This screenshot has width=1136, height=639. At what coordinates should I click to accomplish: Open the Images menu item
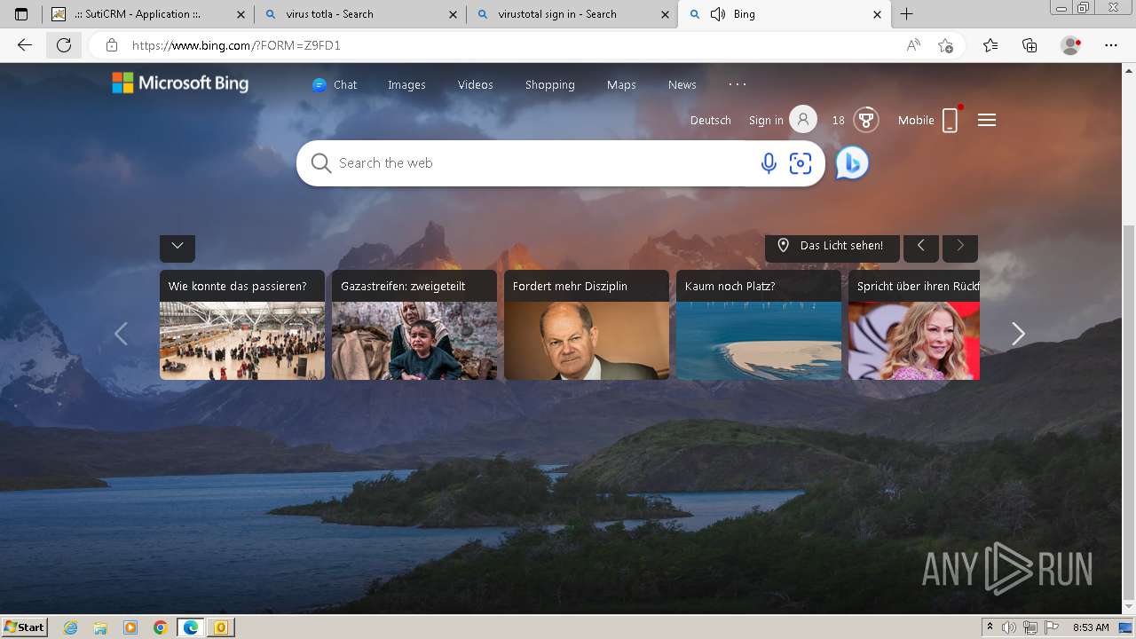pos(406,84)
